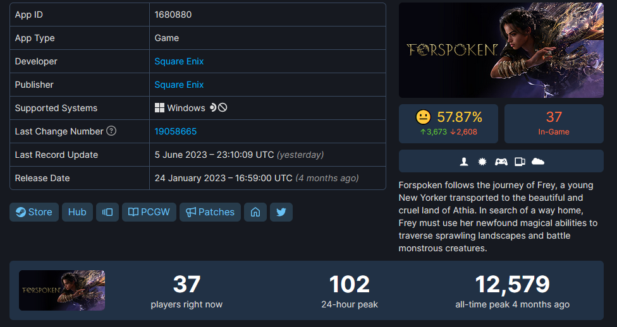The image size is (617, 327).
Task: Click the large Forspoken header image
Action: [501, 50]
